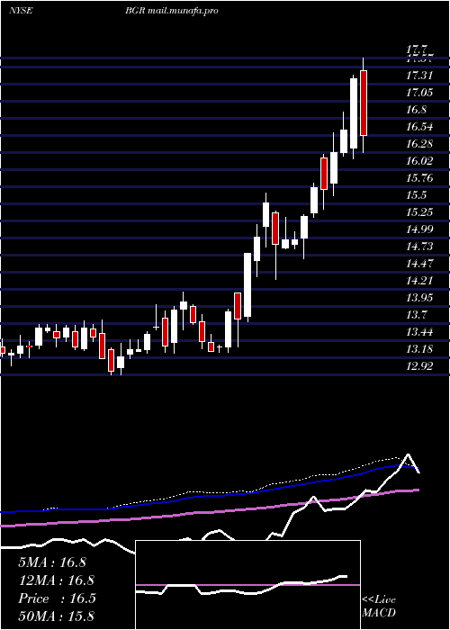The width and height of the screenshot is (450, 630).
Task: Click the 16.8 price axis label
Action: click(x=417, y=109)
